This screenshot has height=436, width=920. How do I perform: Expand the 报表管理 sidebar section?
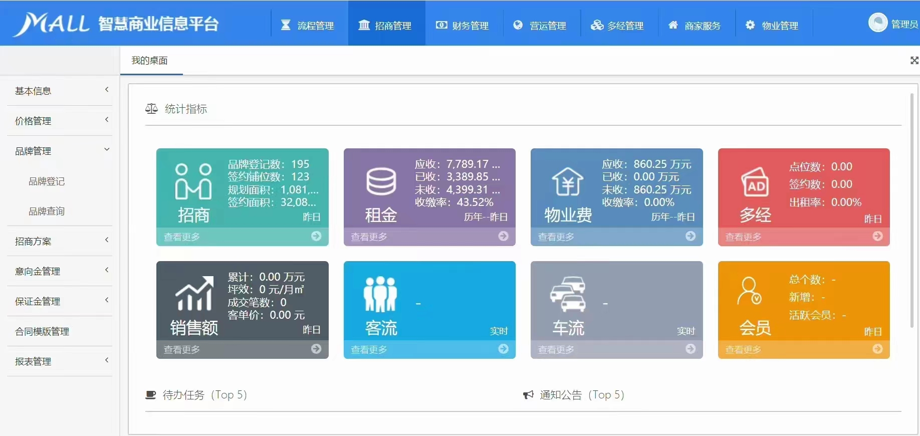click(x=60, y=361)
